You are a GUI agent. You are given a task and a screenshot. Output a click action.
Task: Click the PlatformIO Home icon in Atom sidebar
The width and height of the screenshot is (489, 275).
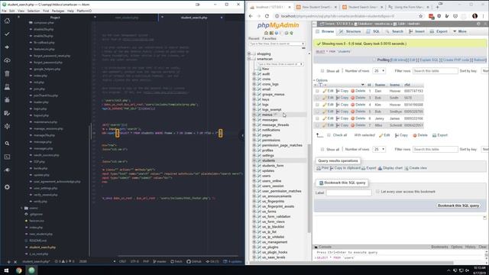(7, 21)
